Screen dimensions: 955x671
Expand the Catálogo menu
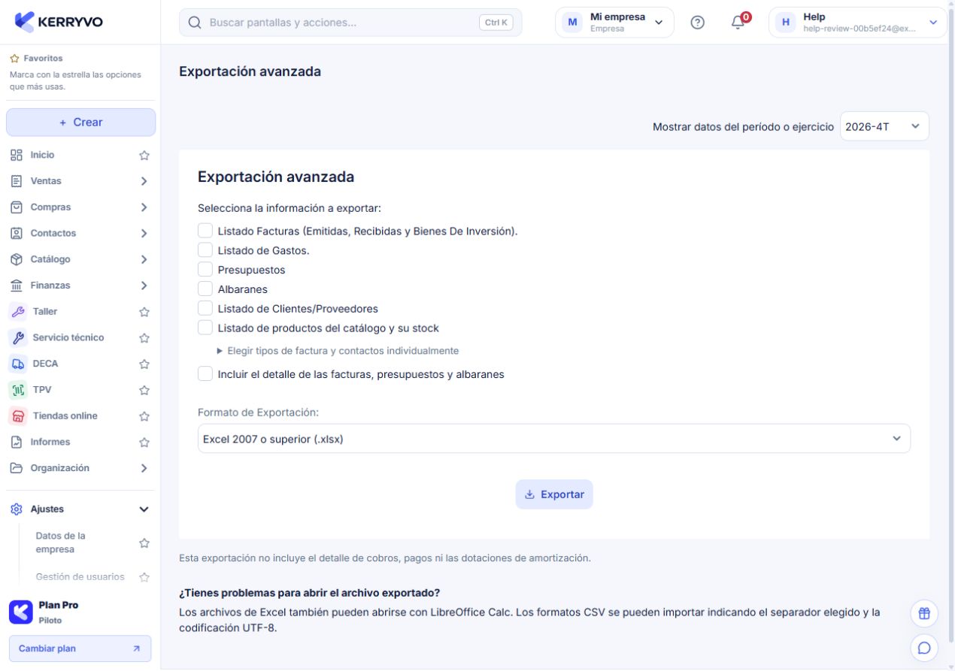coord(80,259)
